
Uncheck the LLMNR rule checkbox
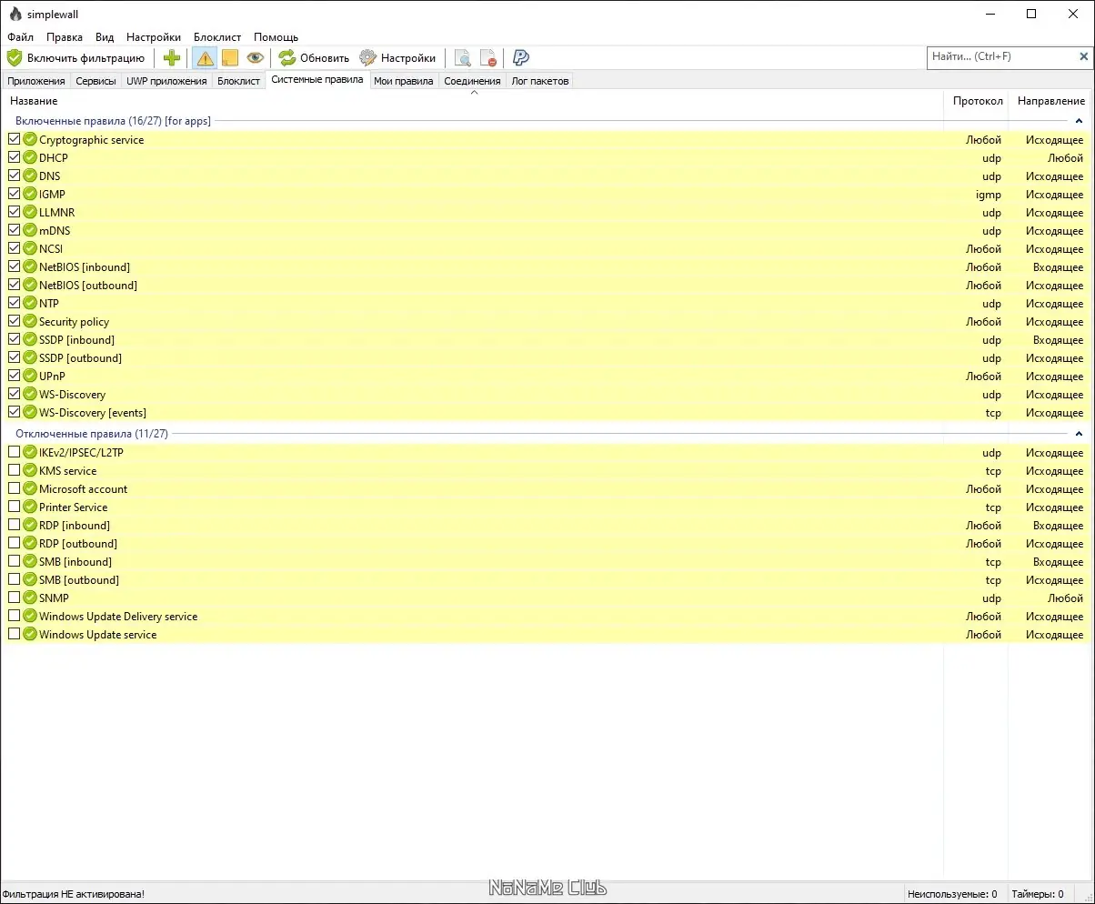tap(14, 212)
